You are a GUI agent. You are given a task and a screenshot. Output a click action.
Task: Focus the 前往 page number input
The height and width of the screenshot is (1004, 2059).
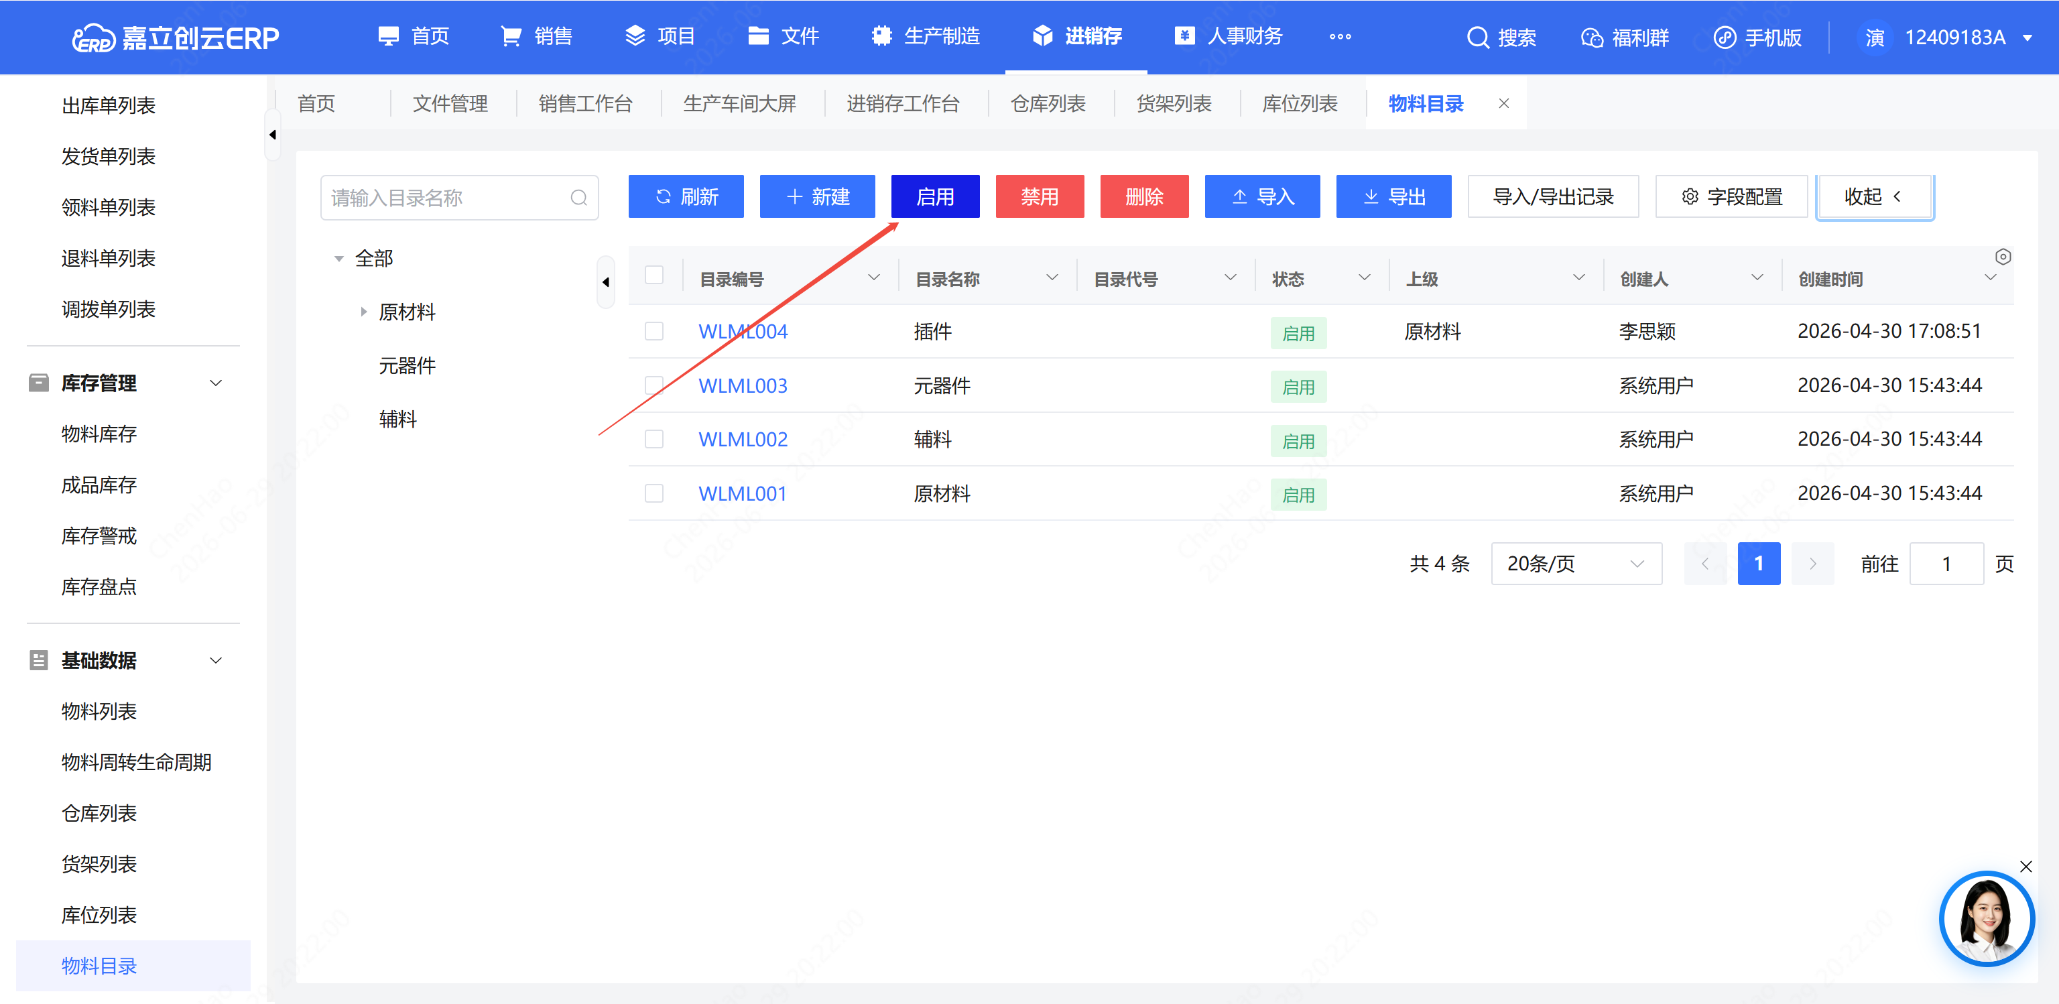pos(1946,564)
